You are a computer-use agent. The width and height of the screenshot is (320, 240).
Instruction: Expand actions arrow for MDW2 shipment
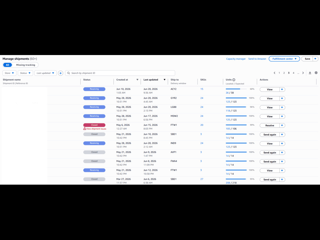(x=282, y=116)
